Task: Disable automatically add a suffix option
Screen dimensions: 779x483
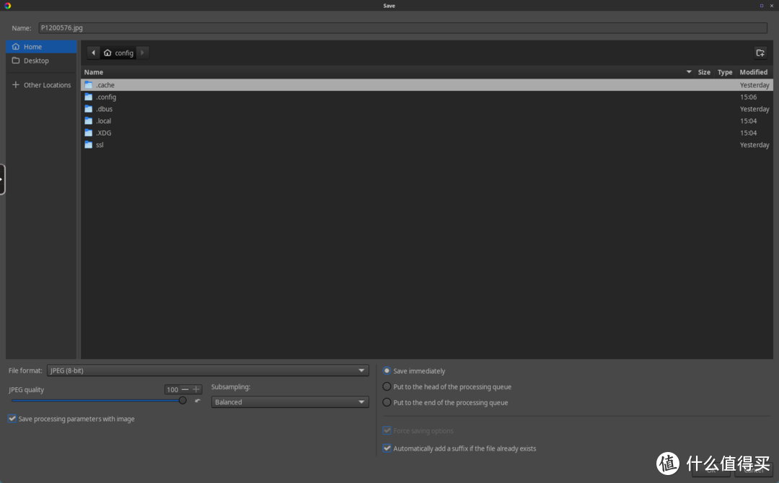Action: pos(387,448)
